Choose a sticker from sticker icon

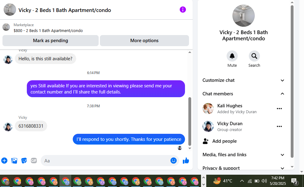coord(24,161)
